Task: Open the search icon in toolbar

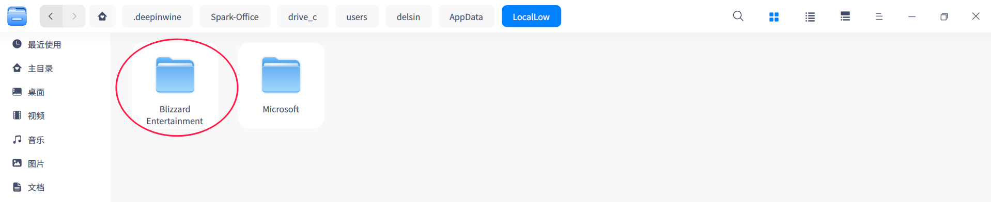Action: (x=738, y=16)
